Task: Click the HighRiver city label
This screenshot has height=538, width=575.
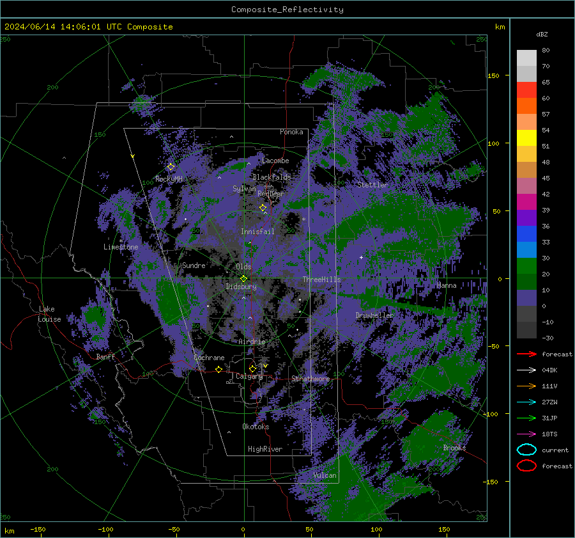Action: (x=265, y=449)
